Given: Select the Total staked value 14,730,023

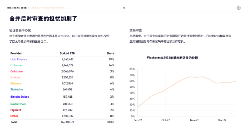Looking at the screenshot, I should pos(67,122).
